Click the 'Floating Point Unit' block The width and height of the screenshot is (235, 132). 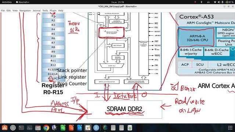coord(226,43)
